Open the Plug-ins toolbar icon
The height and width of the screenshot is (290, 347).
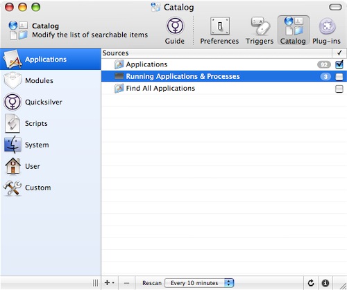(x=327, y=30)
